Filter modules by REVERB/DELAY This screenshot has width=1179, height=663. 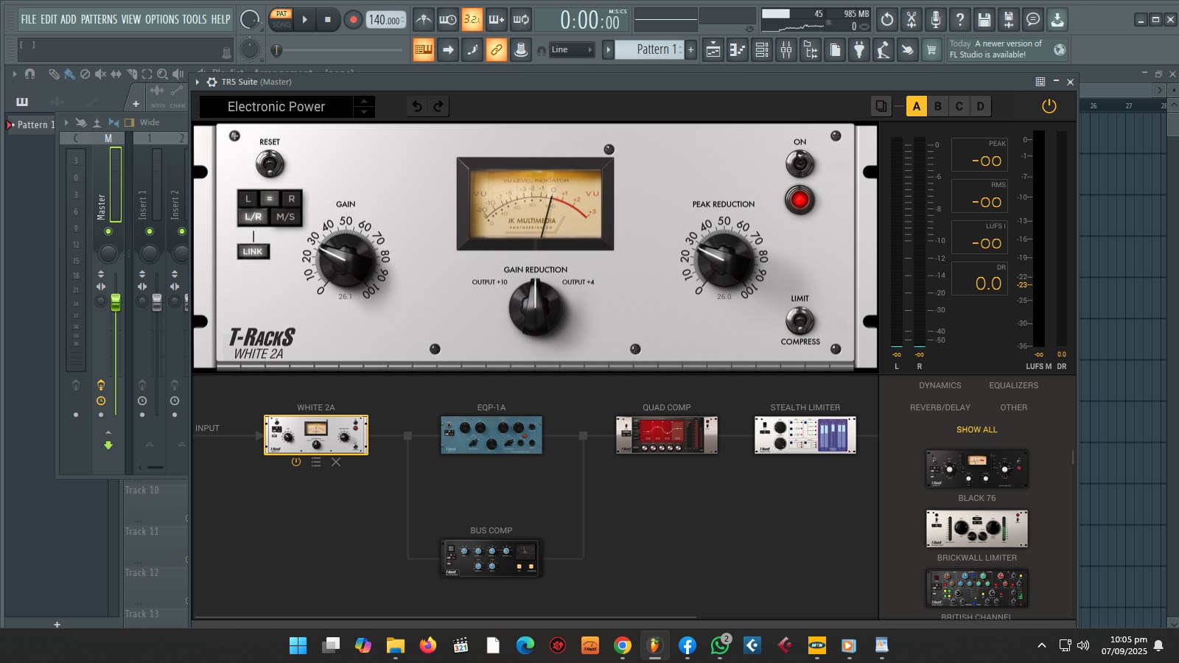coord(940,407)
